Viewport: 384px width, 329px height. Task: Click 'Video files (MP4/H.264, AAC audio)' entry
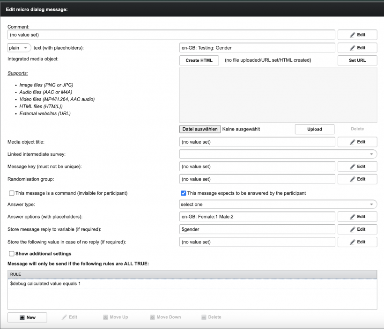coord(57,99)
